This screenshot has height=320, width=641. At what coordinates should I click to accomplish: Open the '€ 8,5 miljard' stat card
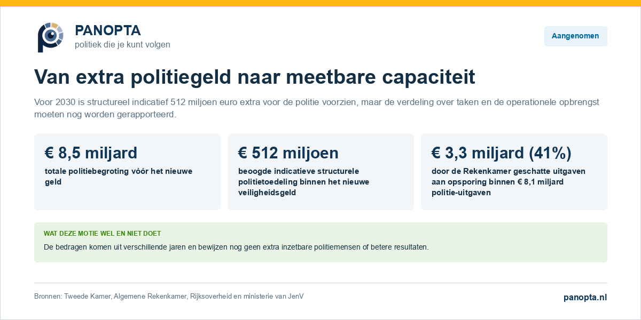pos(127,172)
